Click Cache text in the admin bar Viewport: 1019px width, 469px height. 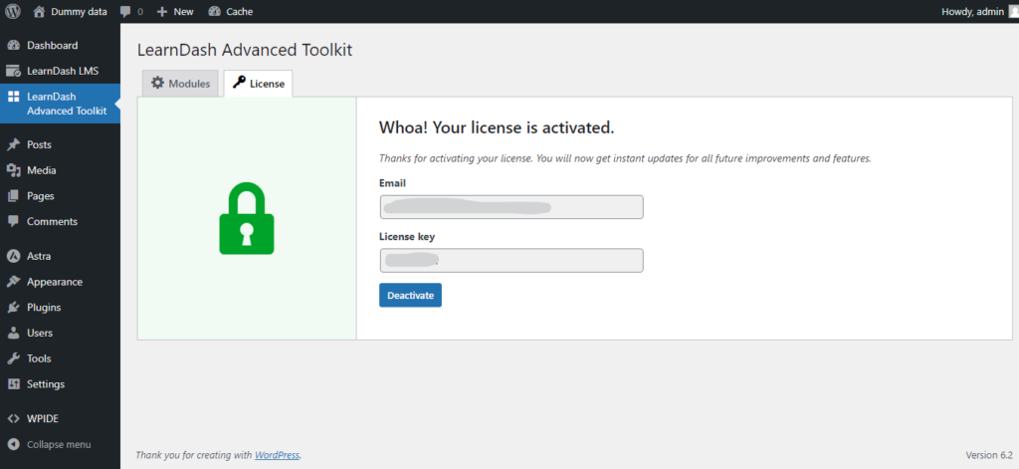pos(239,12)
